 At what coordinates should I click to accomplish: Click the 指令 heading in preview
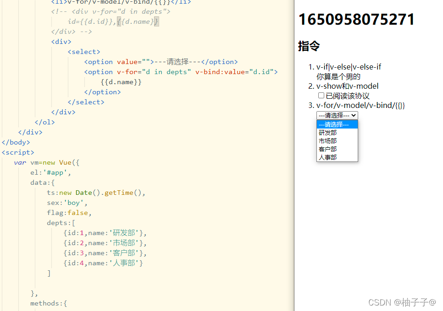tap(309, 46)
